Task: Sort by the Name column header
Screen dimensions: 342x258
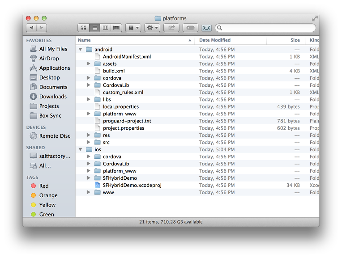Action: (x=84, y=40)
